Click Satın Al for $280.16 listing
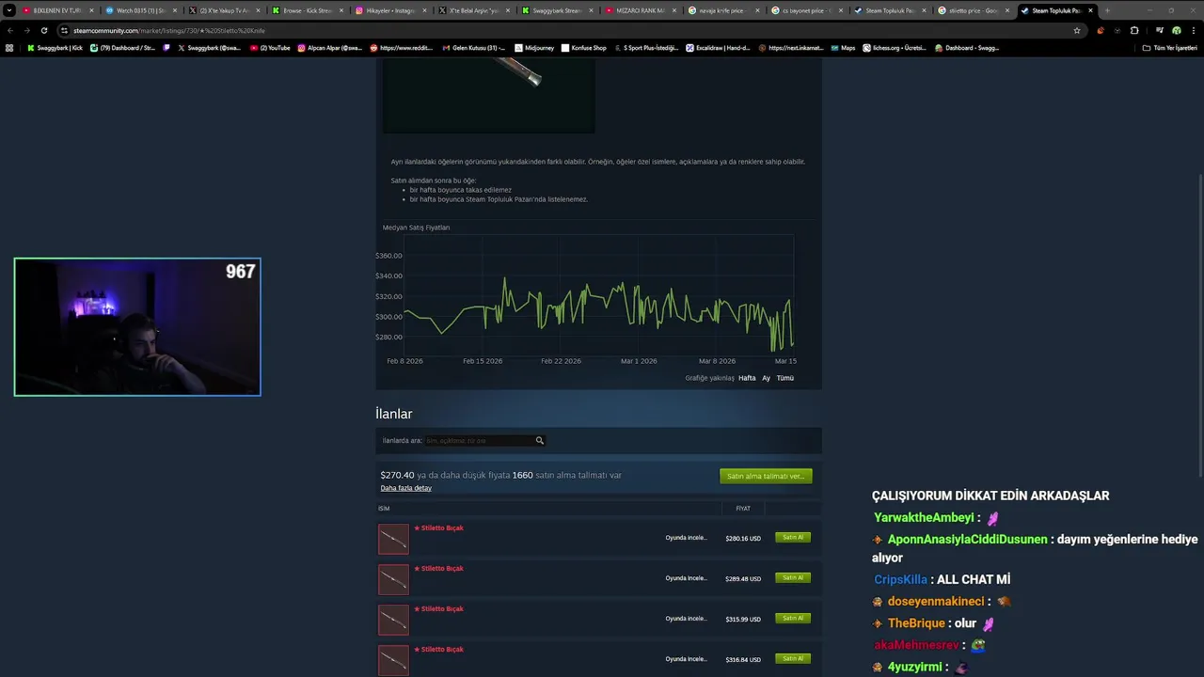This screenshot has height=677, width=1204. [793, 538]
